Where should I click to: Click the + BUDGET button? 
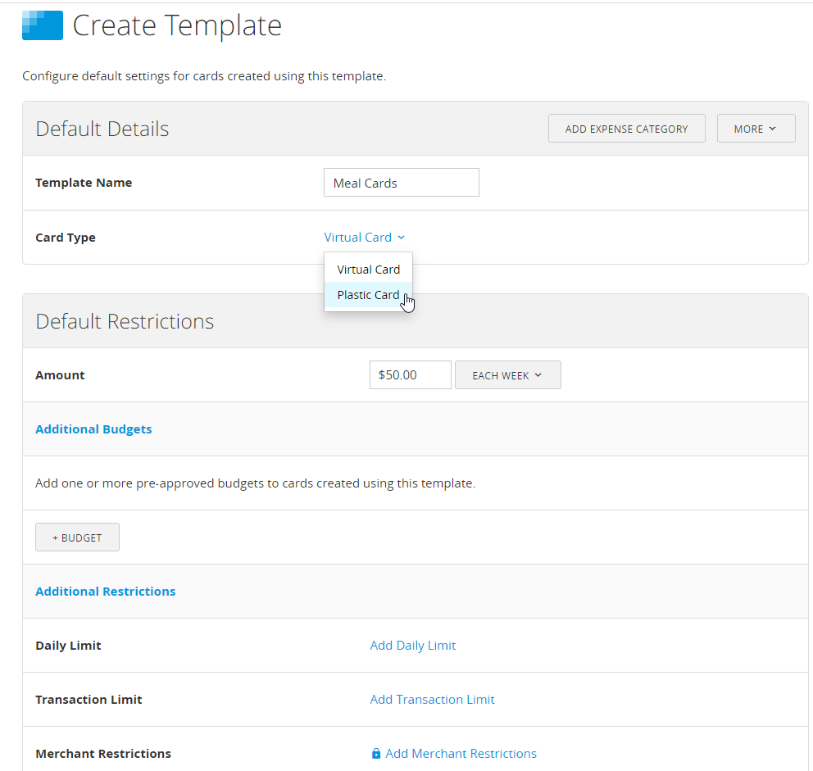[77, 537]
